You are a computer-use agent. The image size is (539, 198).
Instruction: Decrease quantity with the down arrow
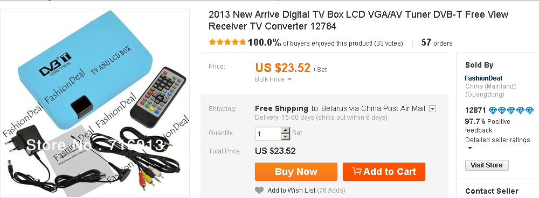click(285, 136)
